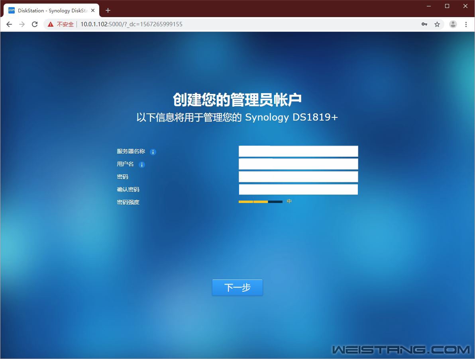Open Chrome three-dot menu
This screenshot has height=359, width=475.
coord(466,24)
